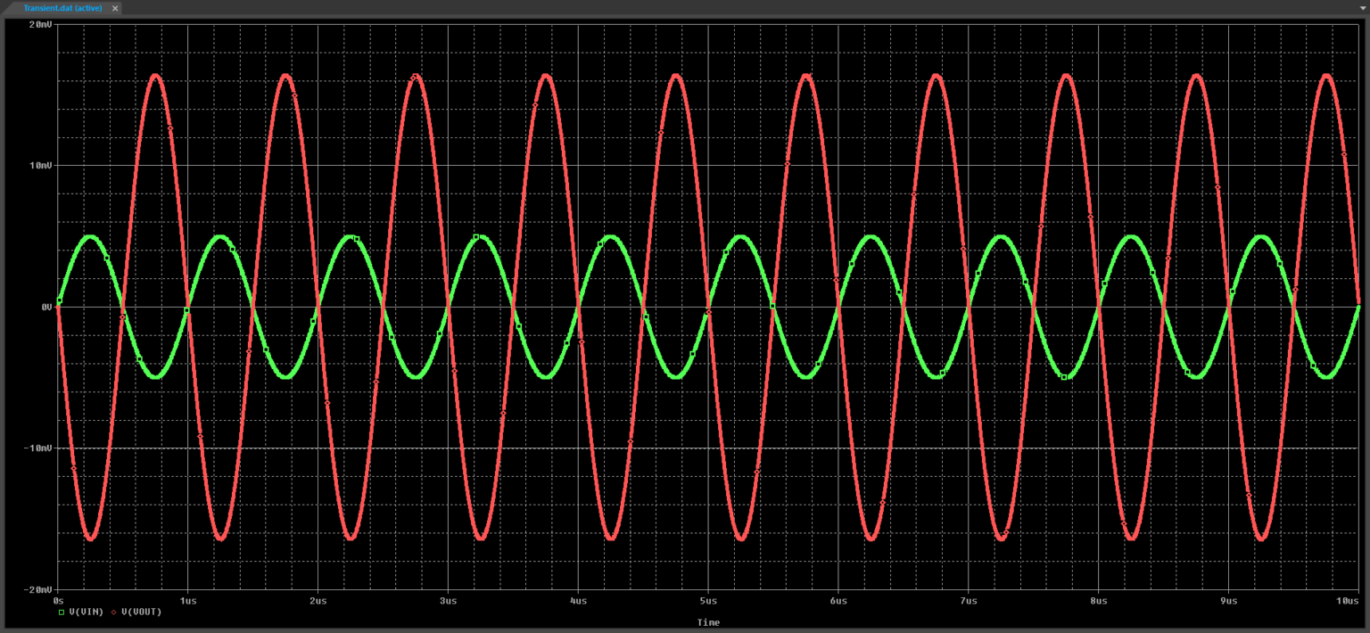Click the 20mV Y-axis label
Image resolution: width=1370 pixels, height=633 pixels.
tap(40, 24)
